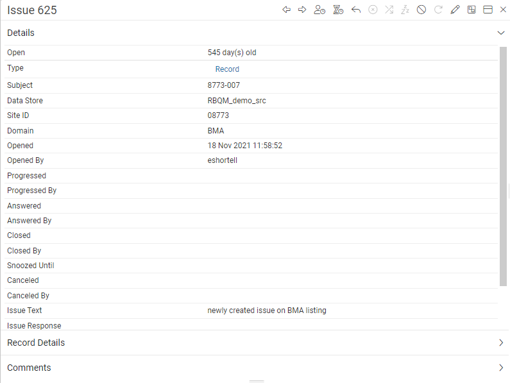Click the Subject value 8773-007
The image size is (510, 383).
pyautogui.click(x=224, y=85)
